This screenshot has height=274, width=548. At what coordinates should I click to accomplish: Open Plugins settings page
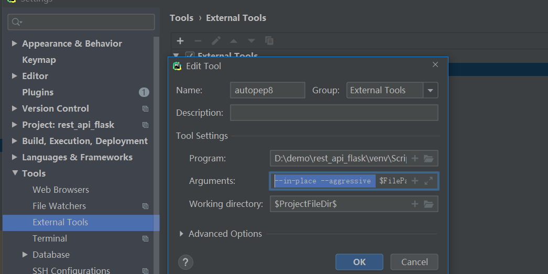pyautogui.click(x=38, y=92)
